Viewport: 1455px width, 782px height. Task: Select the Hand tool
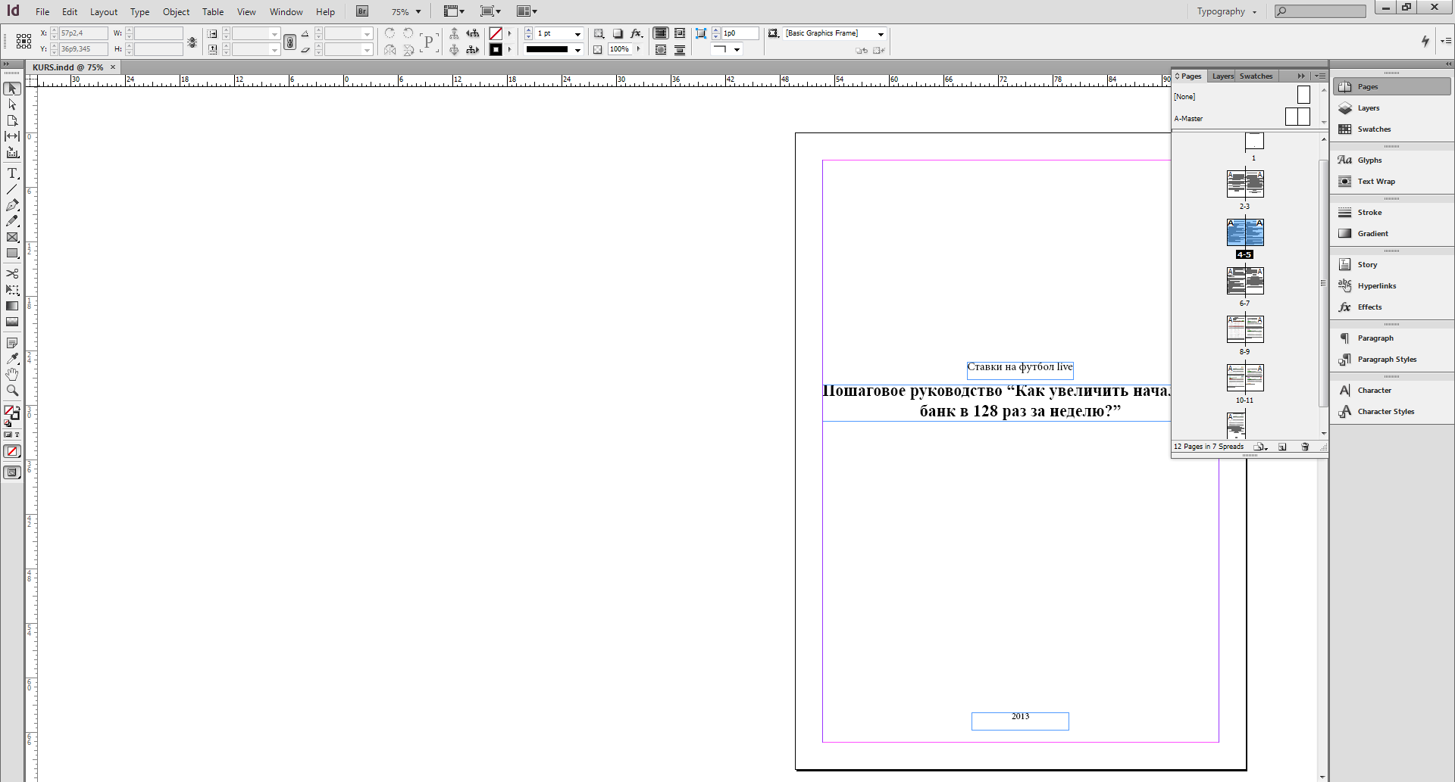[x=12, y=375]
